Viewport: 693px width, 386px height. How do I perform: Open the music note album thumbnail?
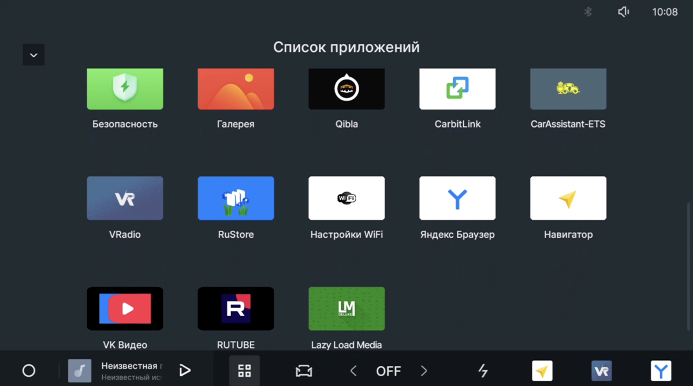click(80, 371)
